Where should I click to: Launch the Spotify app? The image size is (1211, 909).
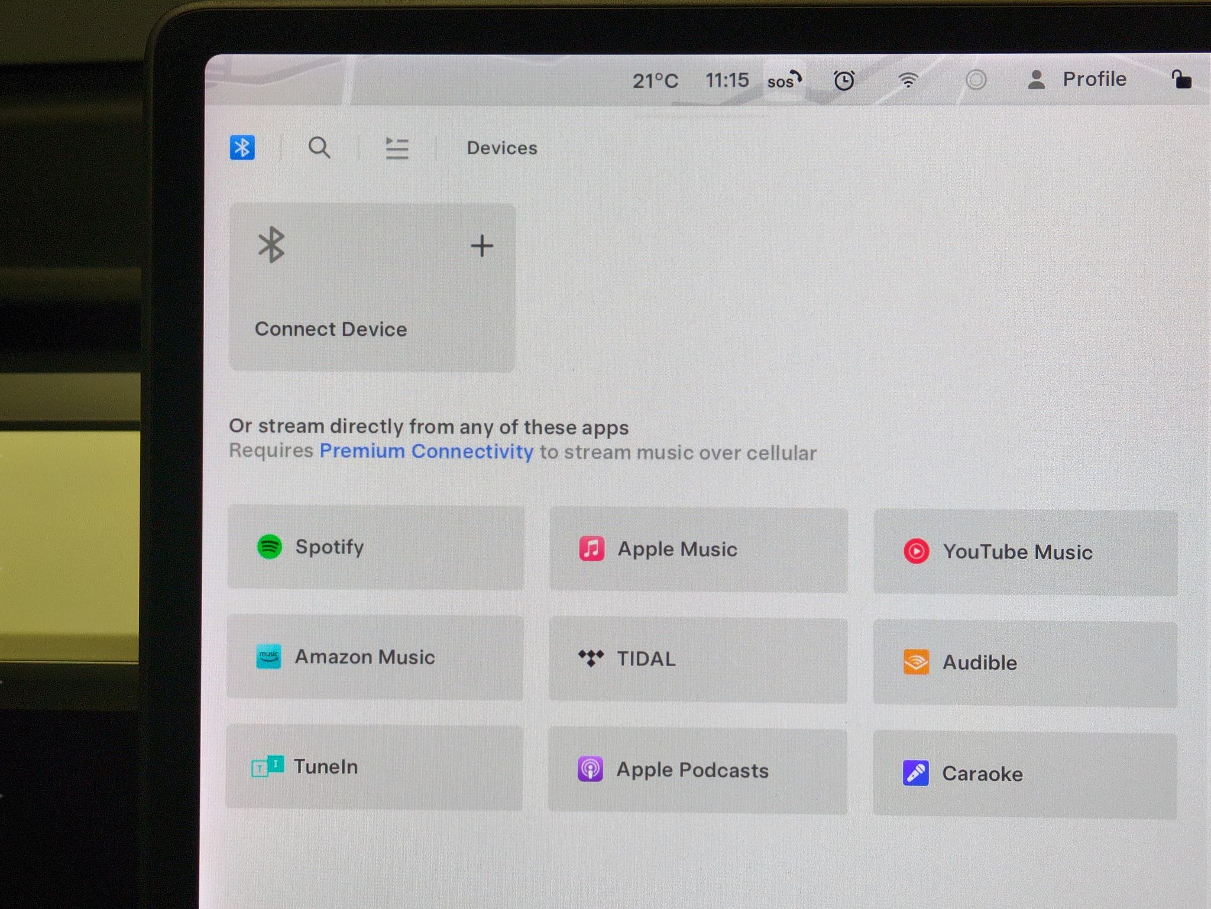click(x=375, y=547)
